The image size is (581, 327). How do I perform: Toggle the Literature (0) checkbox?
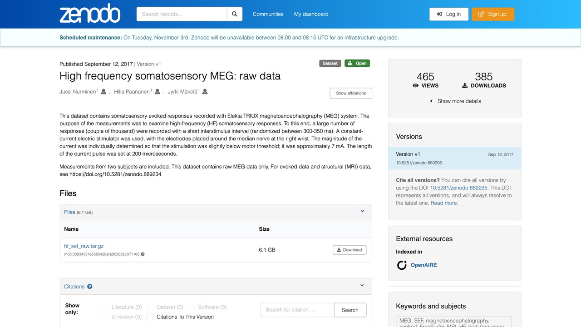click(x=105, y=307)
